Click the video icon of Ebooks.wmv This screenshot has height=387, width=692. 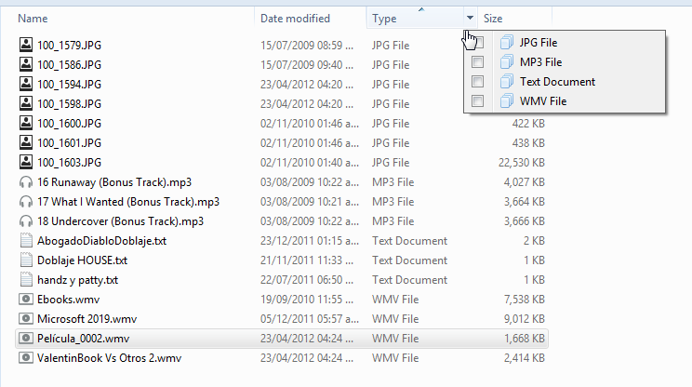coord(26,300)
